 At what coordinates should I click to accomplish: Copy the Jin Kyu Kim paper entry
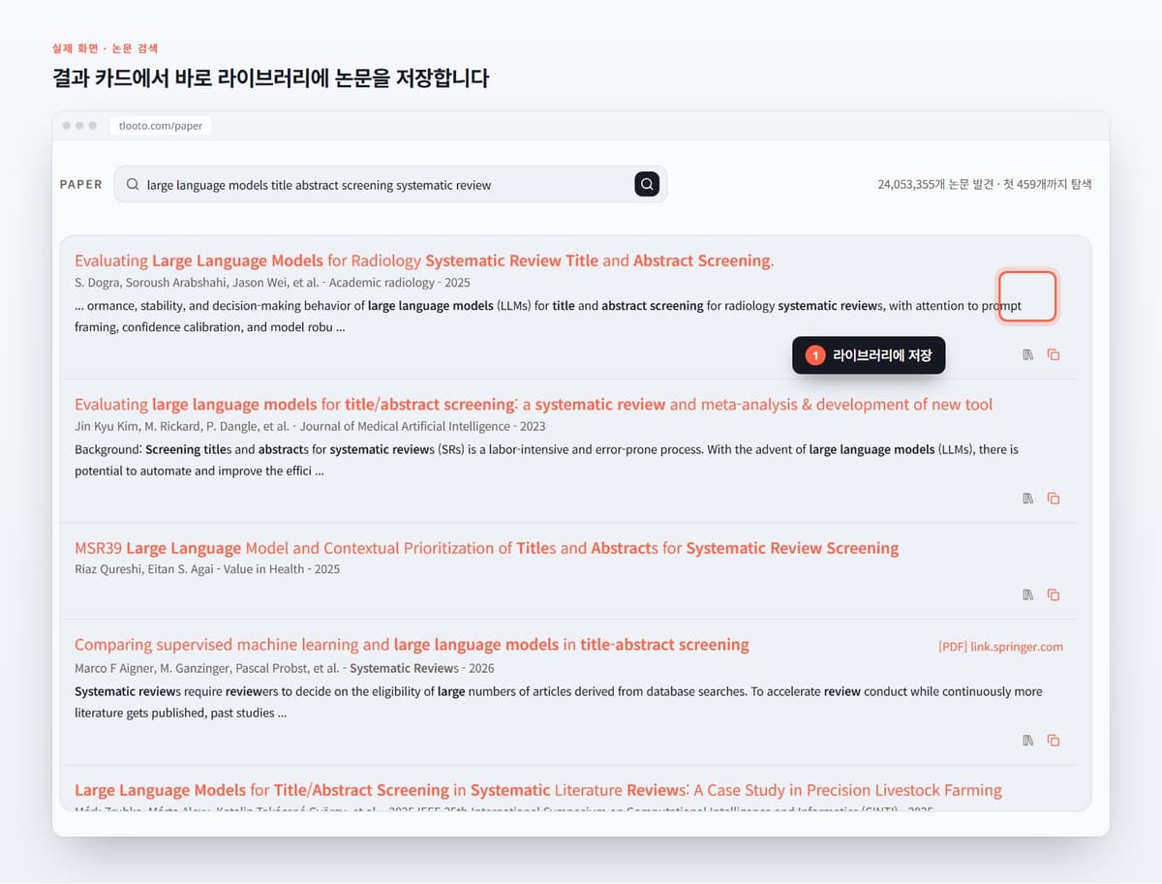(1054, 499)
